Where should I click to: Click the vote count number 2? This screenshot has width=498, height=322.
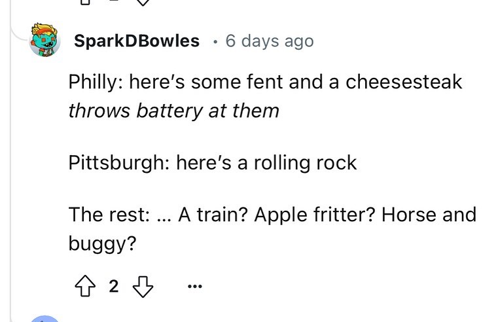[113, 286]
